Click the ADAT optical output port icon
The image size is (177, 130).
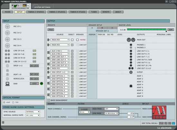pyautogui.click(x=131, y=86)
